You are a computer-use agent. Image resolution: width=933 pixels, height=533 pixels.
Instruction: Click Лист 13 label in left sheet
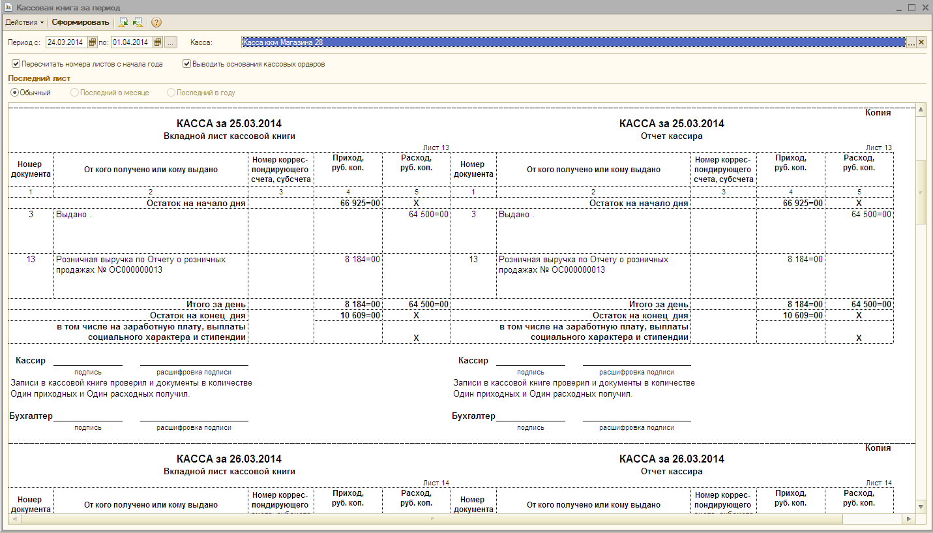[436, 148]
